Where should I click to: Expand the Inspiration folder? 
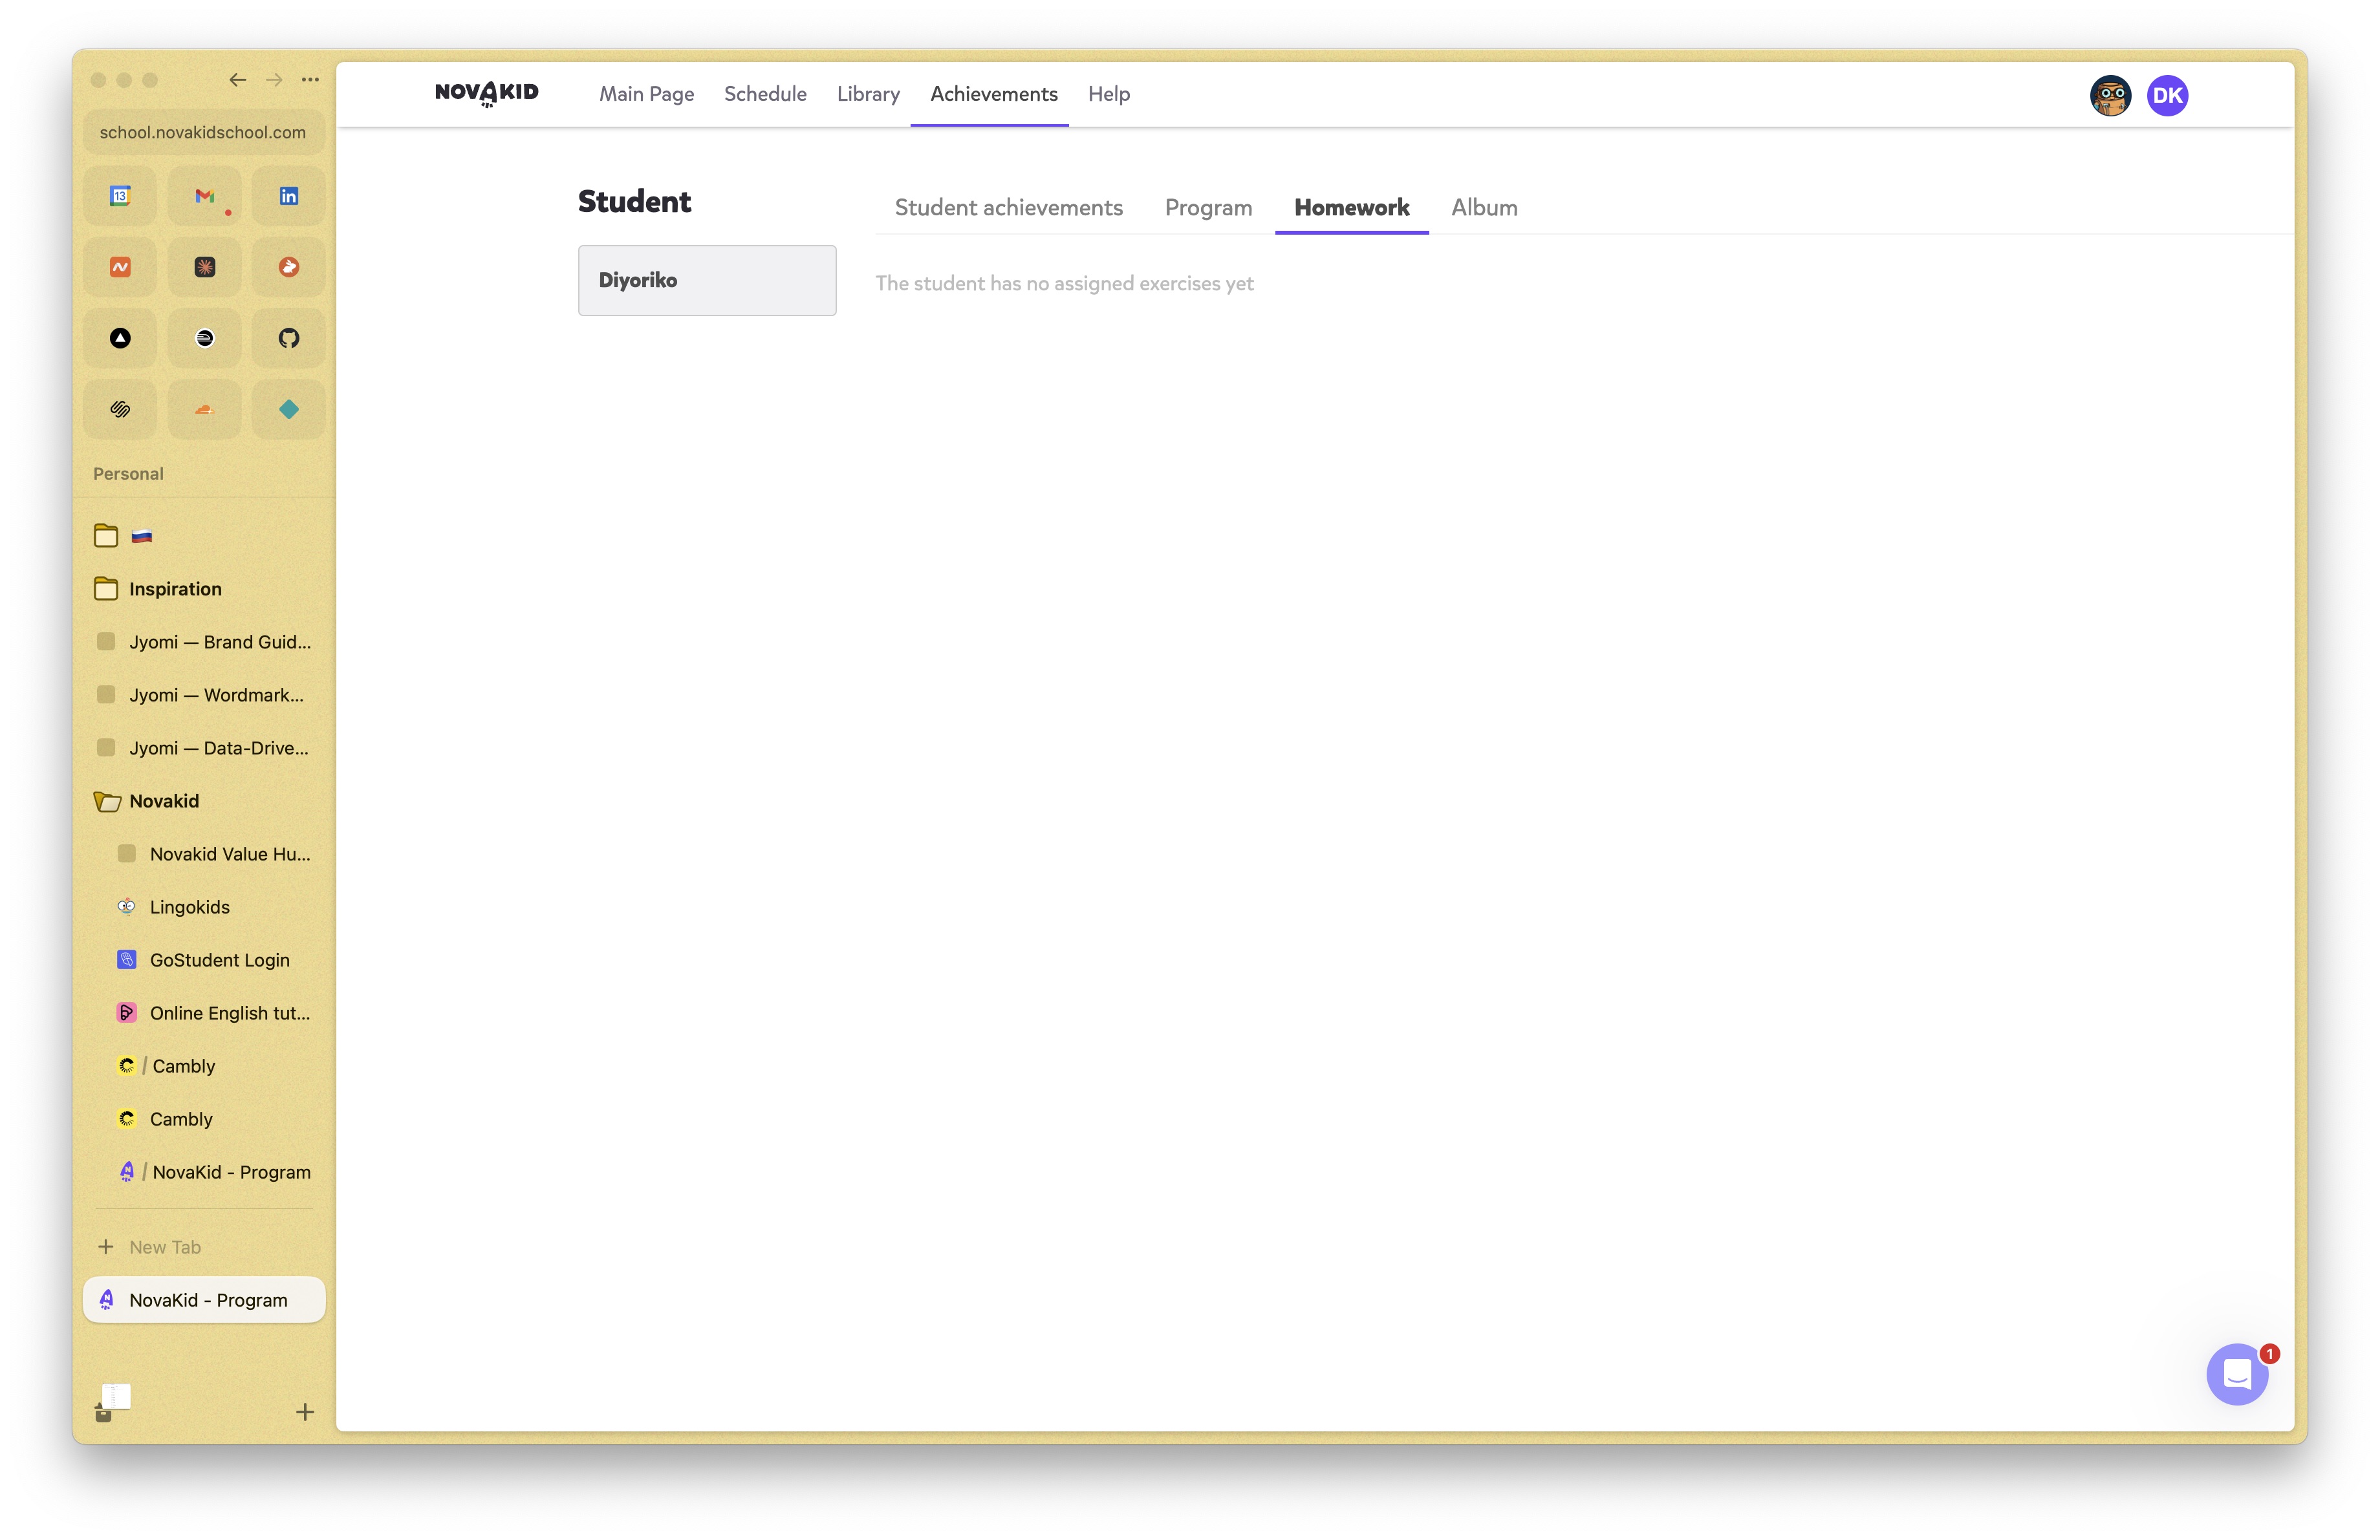pos(175,588)
